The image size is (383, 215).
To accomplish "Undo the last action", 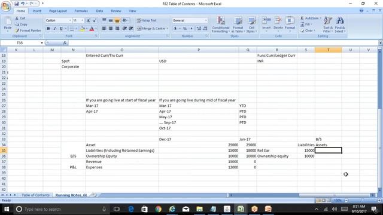I will 23,4.
